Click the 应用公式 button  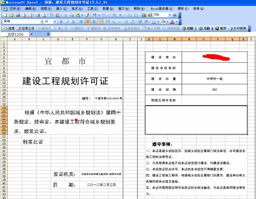coord(26,28)
